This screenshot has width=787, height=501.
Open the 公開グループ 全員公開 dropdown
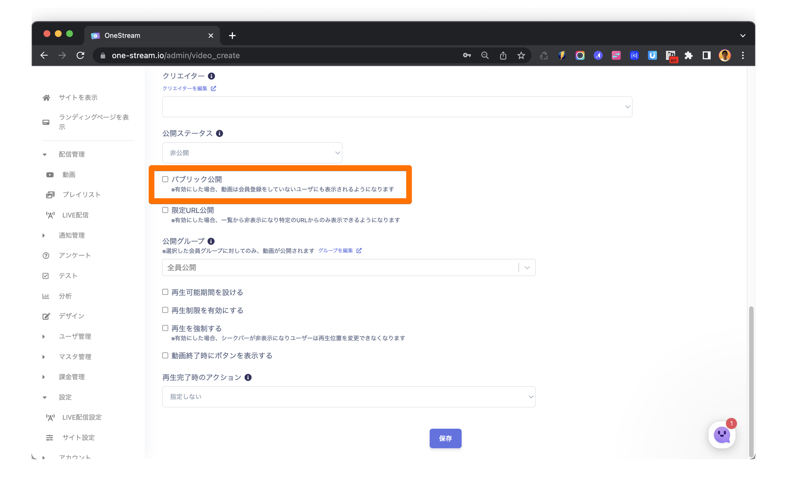coord(348,268)
